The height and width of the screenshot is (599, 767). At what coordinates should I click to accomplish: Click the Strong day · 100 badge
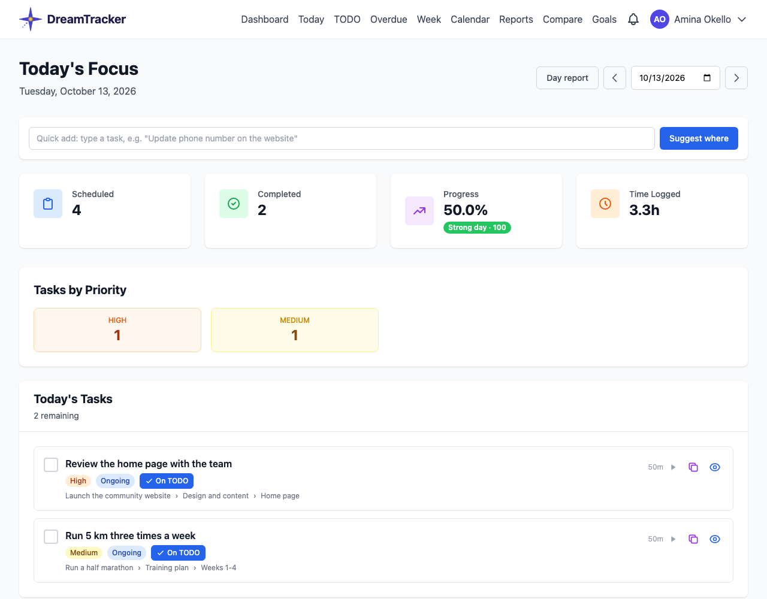pyautogui.click(x=477, y=228)
